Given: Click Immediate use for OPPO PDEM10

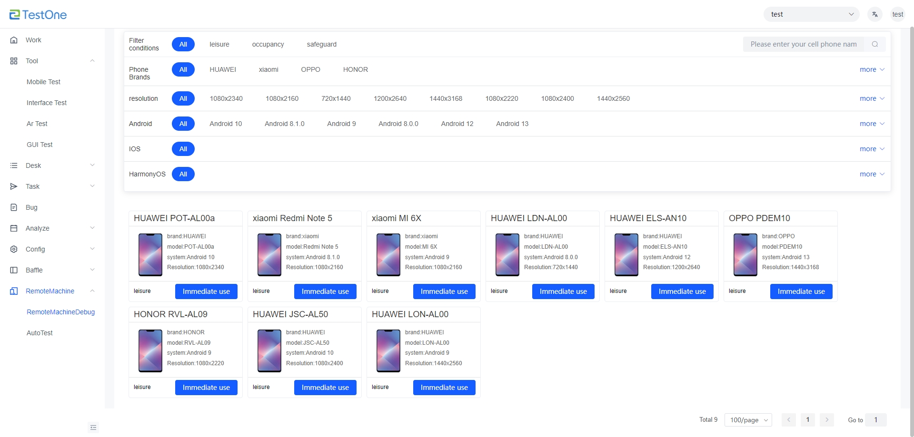Looking at the screenshot, I should (801, 291).
